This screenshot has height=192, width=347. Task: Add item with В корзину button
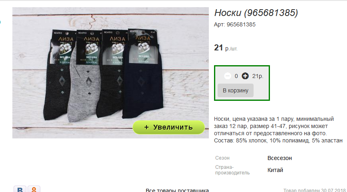coord(236,90)
